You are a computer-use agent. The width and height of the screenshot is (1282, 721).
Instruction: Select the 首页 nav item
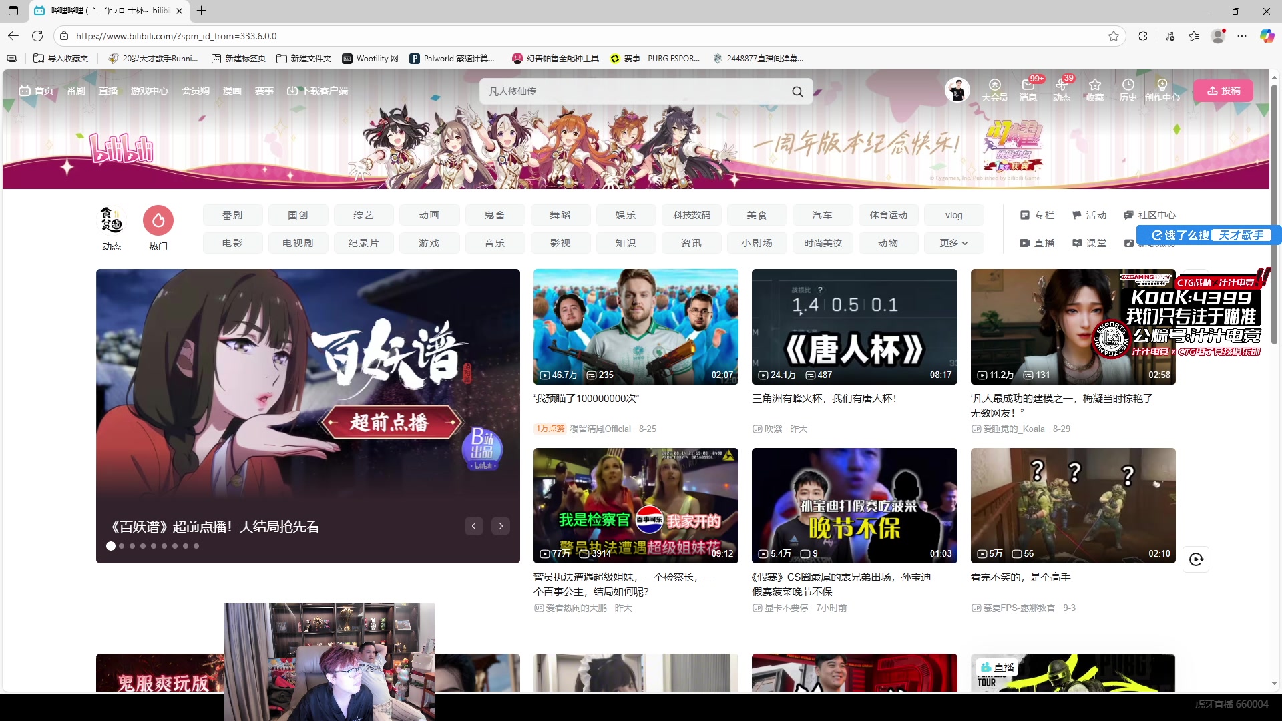tap(36, 91)
